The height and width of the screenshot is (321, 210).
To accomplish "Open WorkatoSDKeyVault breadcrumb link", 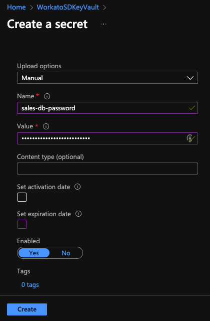I will tap(68, 7).
